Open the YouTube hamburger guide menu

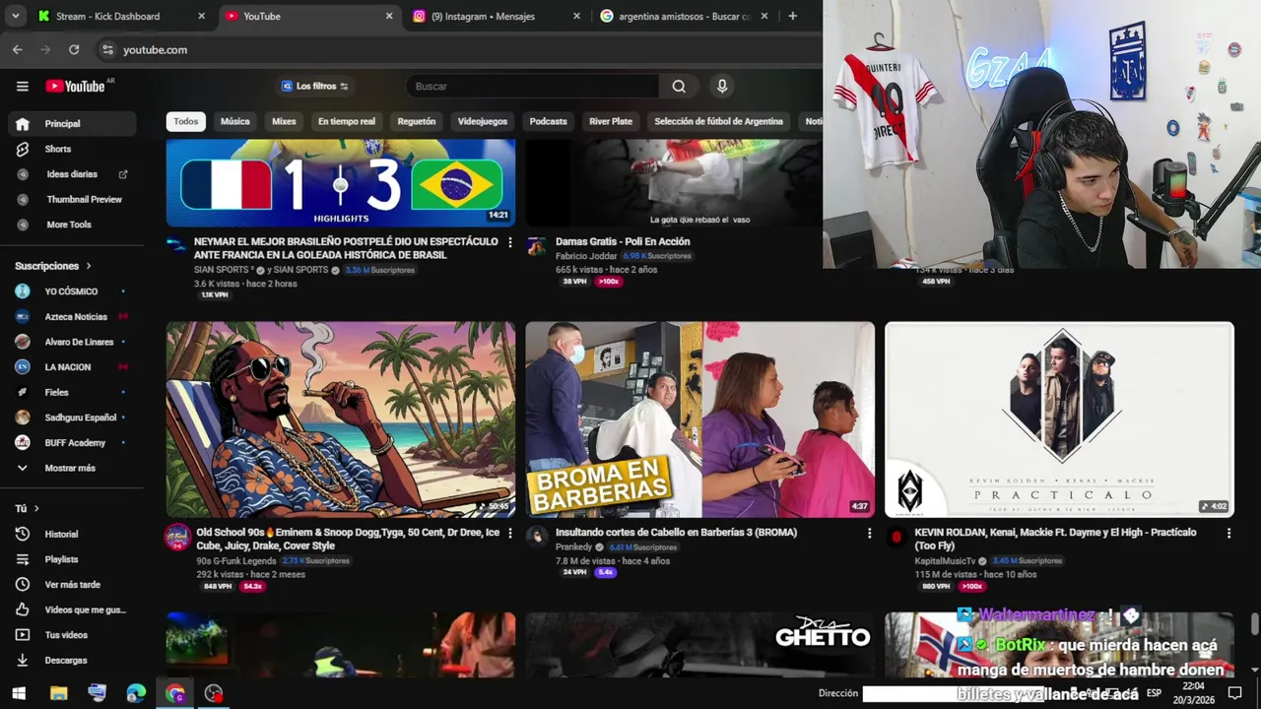point(22,86)
